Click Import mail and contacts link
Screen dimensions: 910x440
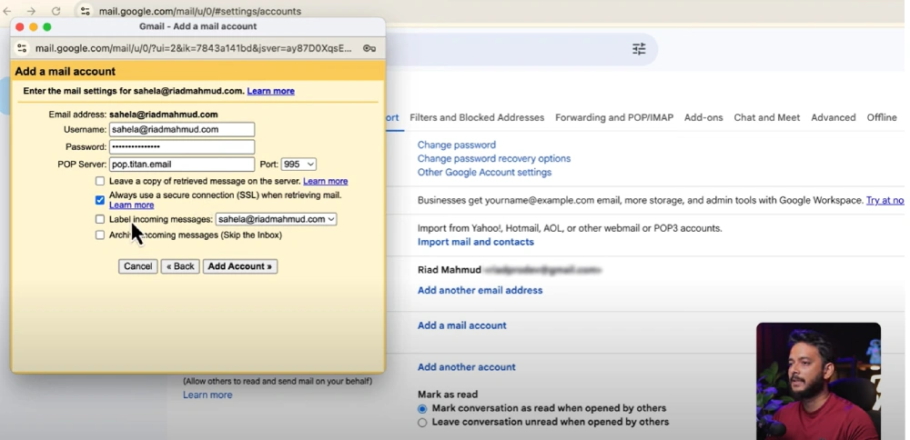(x=476, y=242)
